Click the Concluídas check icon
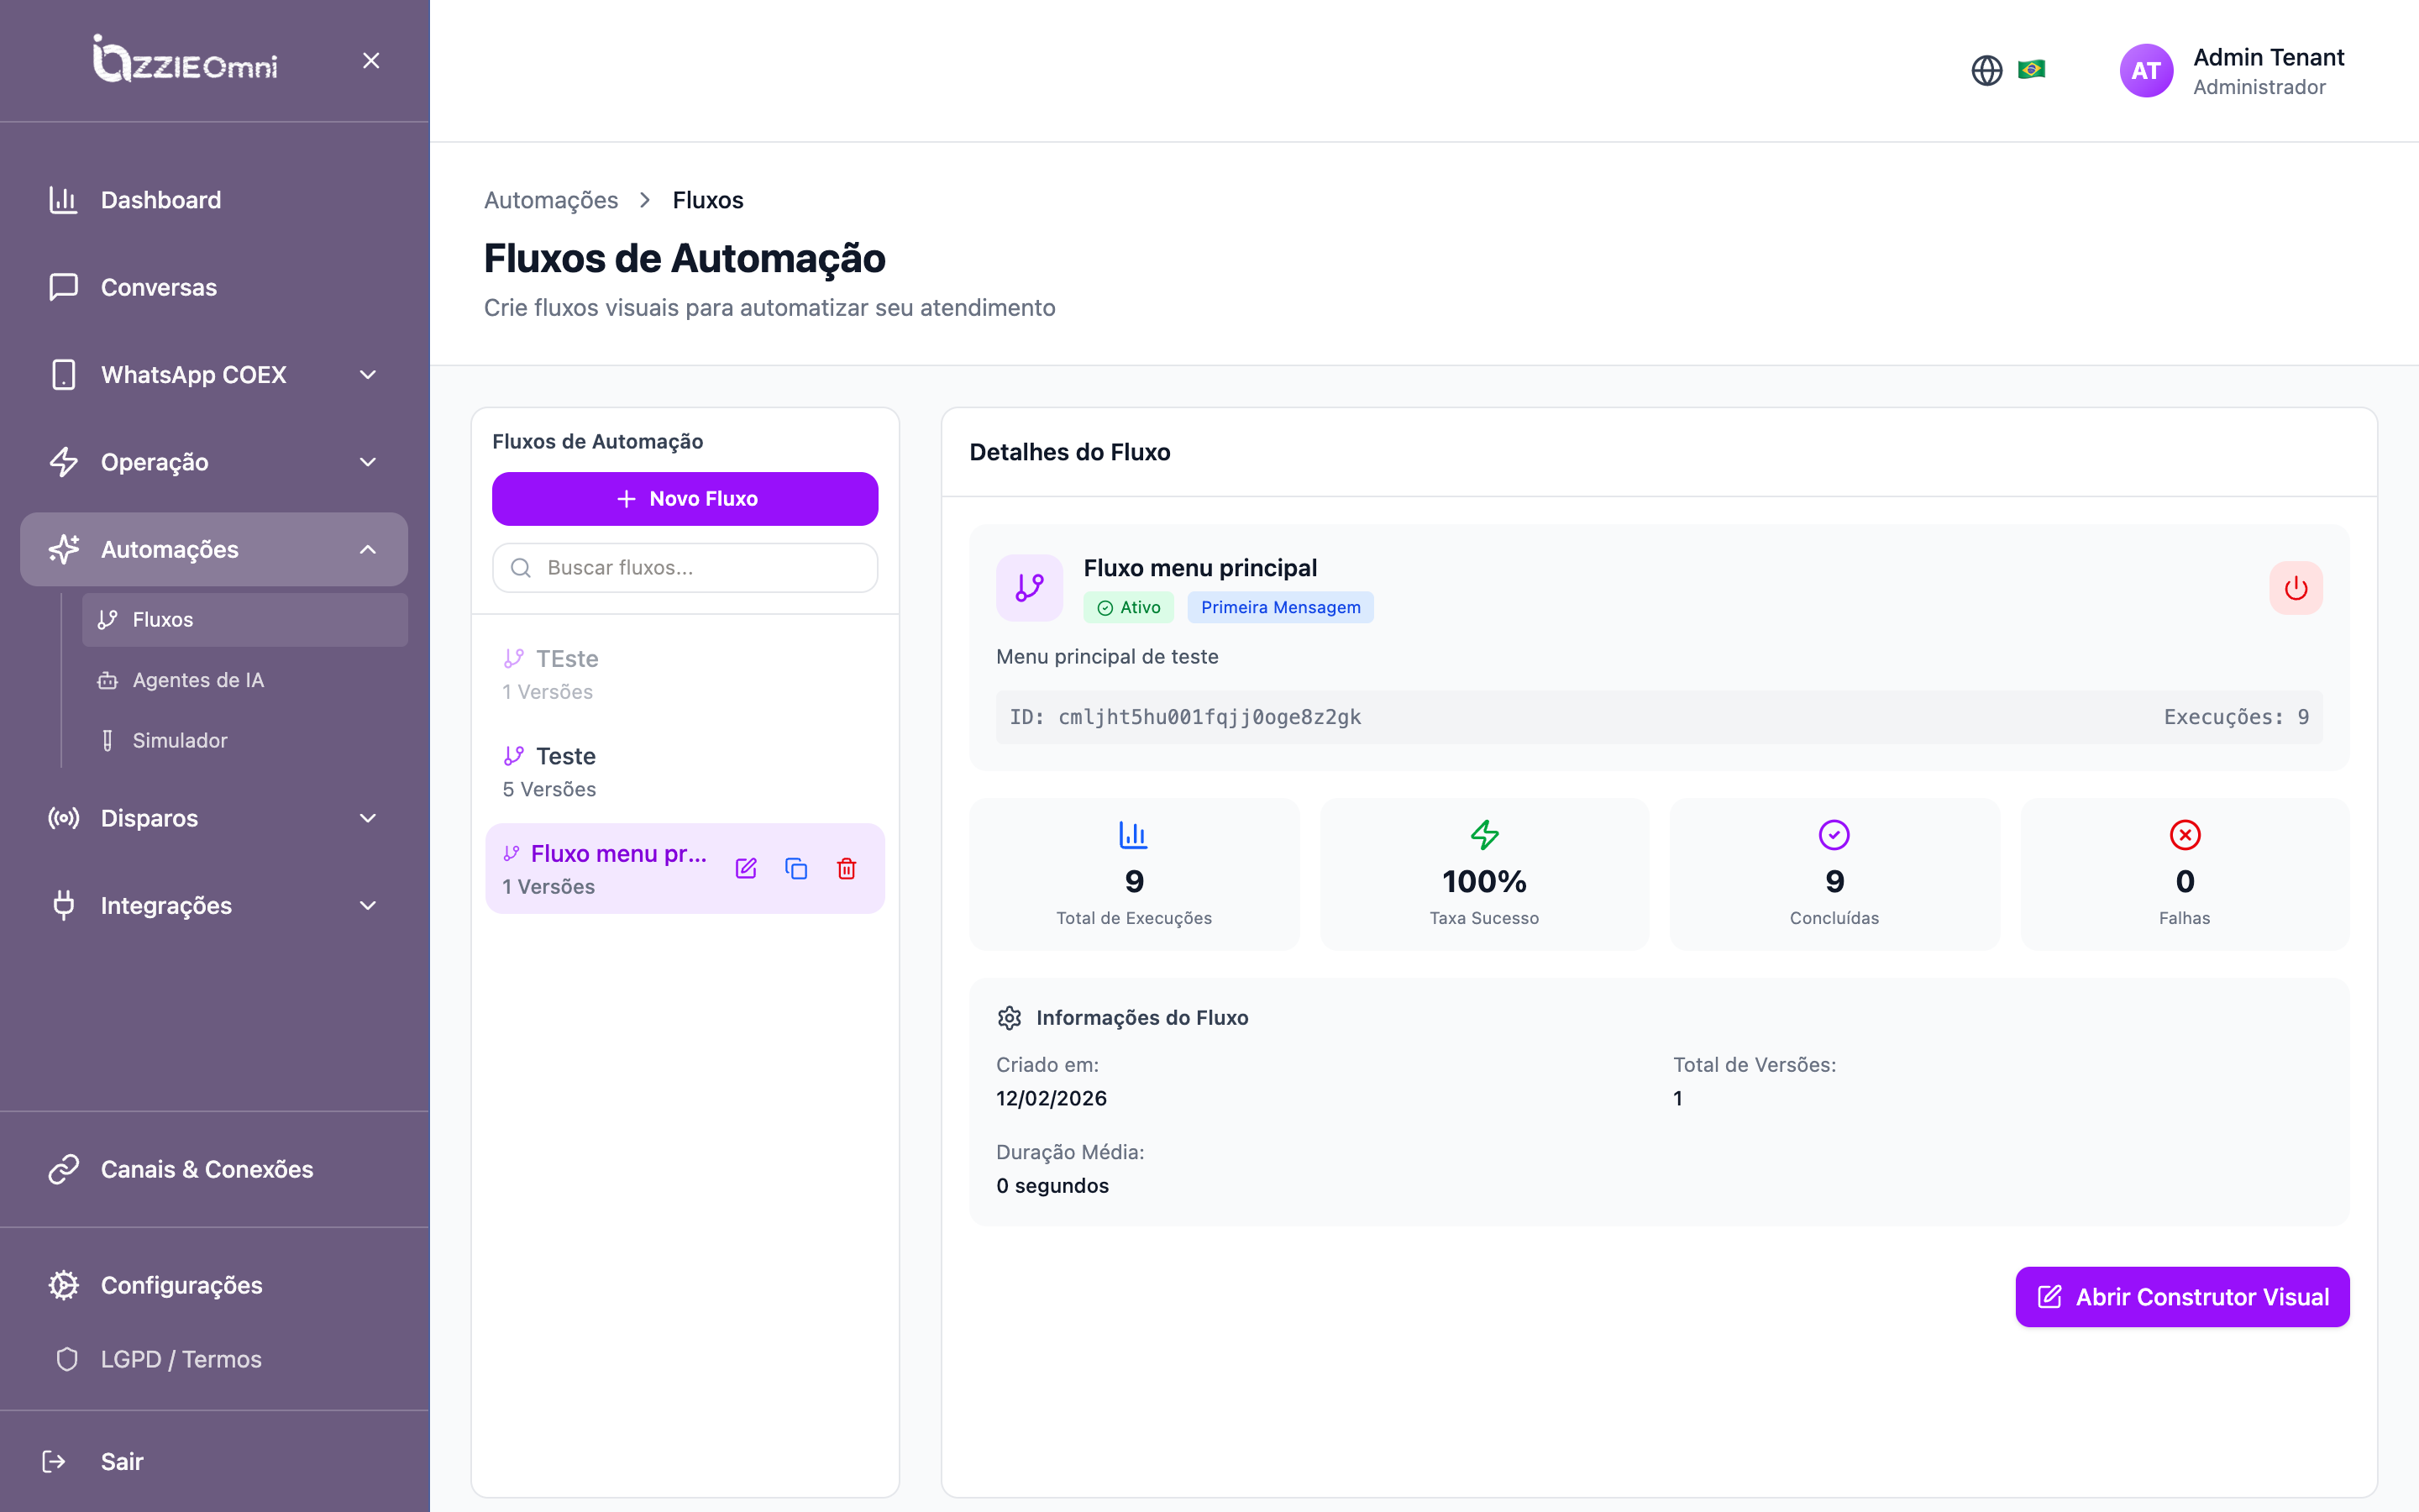 pyautogui.click(x=1834, y=834)
